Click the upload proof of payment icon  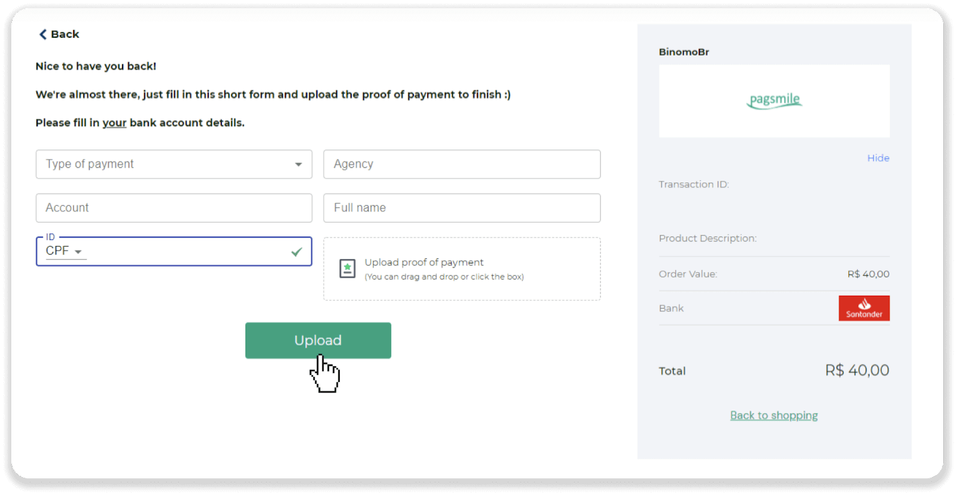347,268
